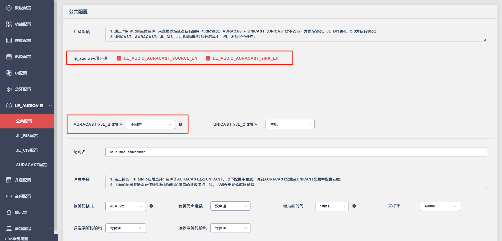Image resolution: width=502 pixels, height=241 pixels.
Task: Click the 按键配置 sidebar icon
Action: point(9,40)
